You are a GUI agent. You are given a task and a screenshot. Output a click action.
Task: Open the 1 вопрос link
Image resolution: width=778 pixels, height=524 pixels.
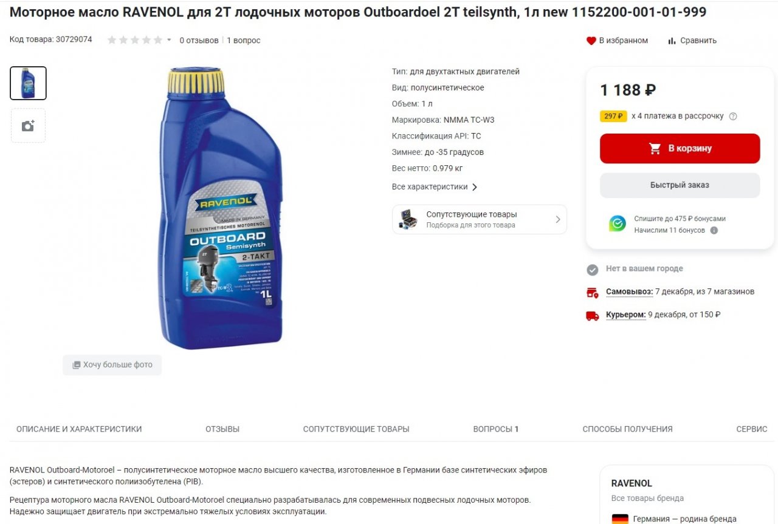pyautogui.click(x=244, y=41)
